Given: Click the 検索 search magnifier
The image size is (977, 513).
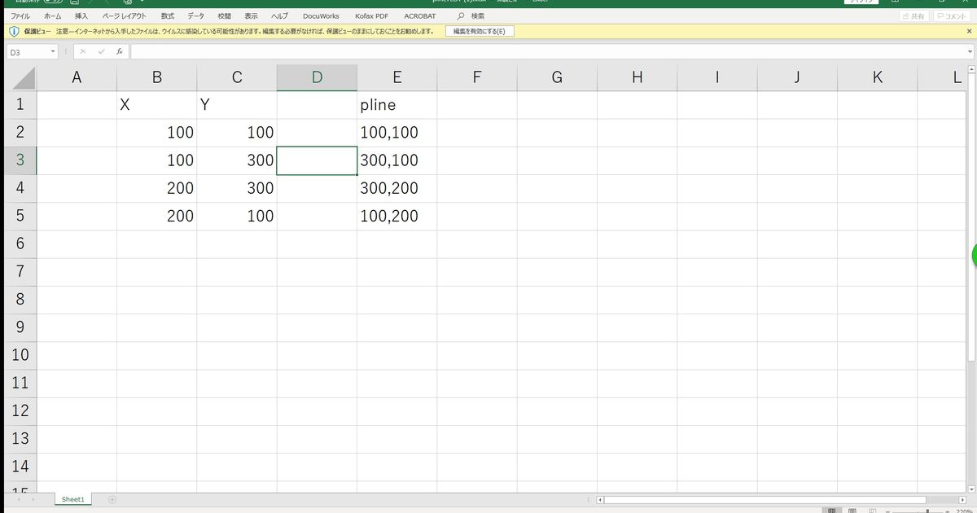Looking at the screenshot, I should [462, 15].
